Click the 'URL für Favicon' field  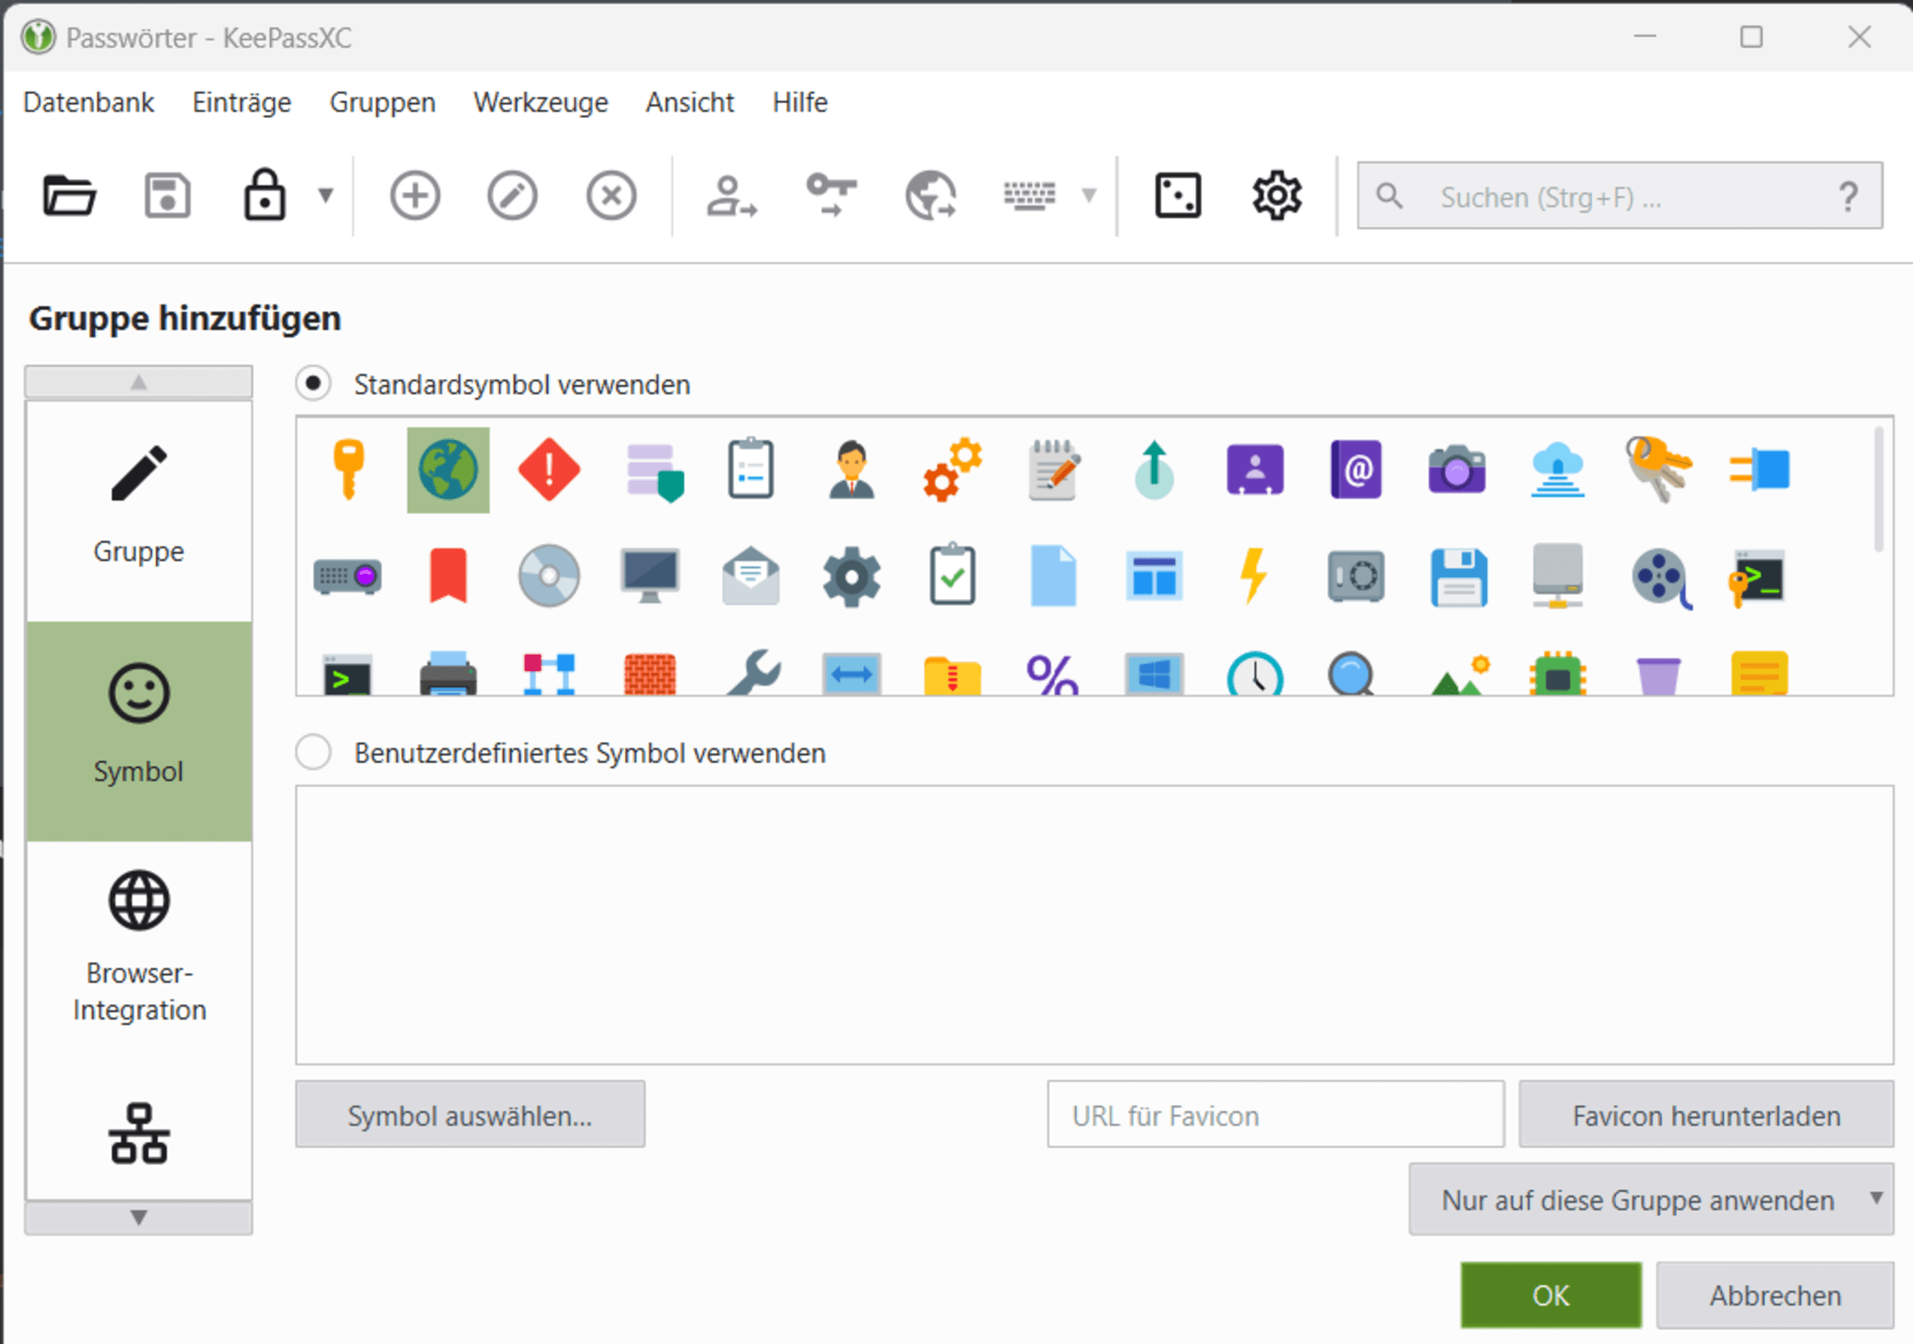click(x=1276, y=1114)
